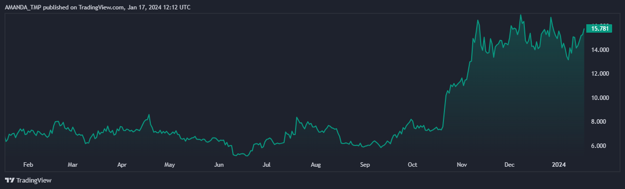Click the 10.000 price axis label

click(x=600, y=98)
